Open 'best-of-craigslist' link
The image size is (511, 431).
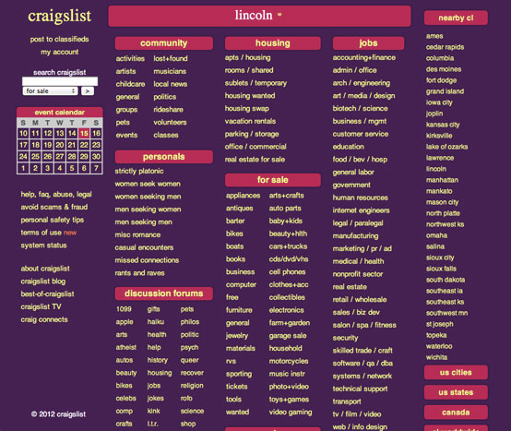(x=47, y=294)
